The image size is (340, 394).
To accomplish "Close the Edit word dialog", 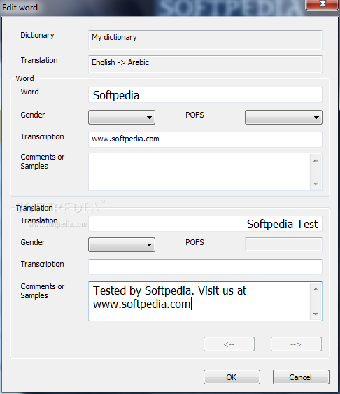I will point(323,4).
